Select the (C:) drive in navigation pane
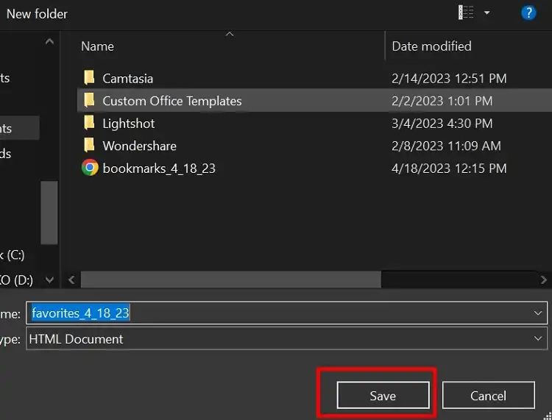This screenshot has width=552, height=420. [x=13, y=255]
